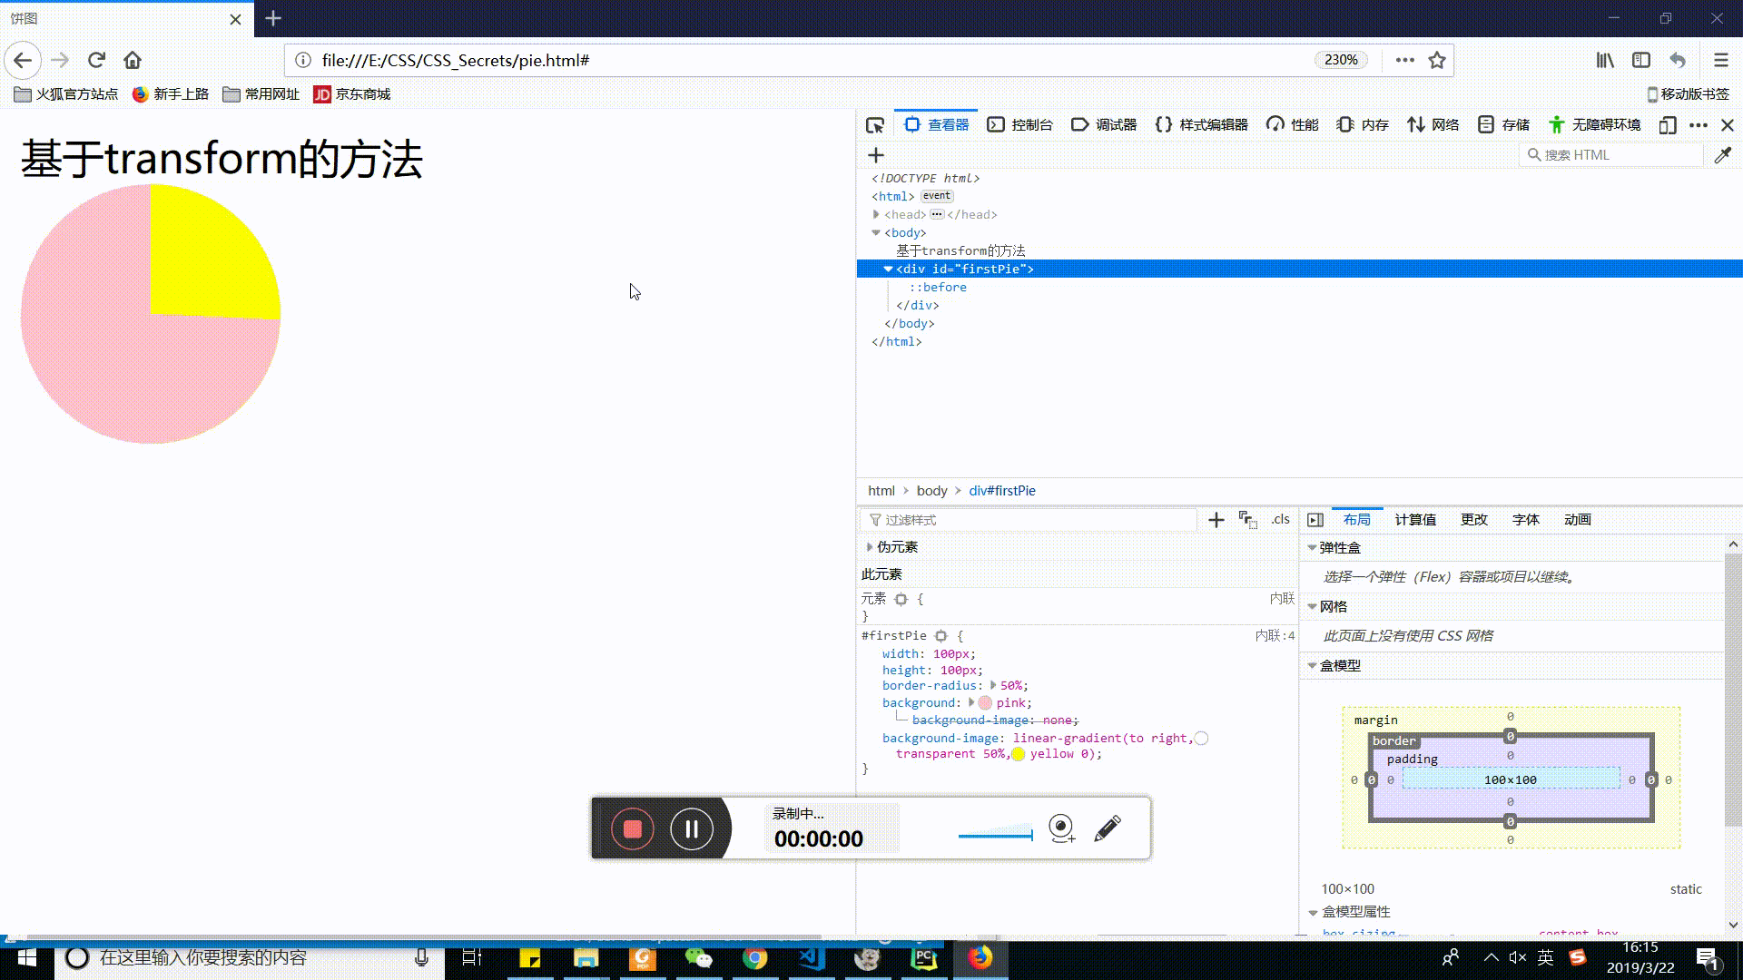Toggle pseudo-class panel icon
The width and height of the screenshot is (1743, 980).
1248,520
